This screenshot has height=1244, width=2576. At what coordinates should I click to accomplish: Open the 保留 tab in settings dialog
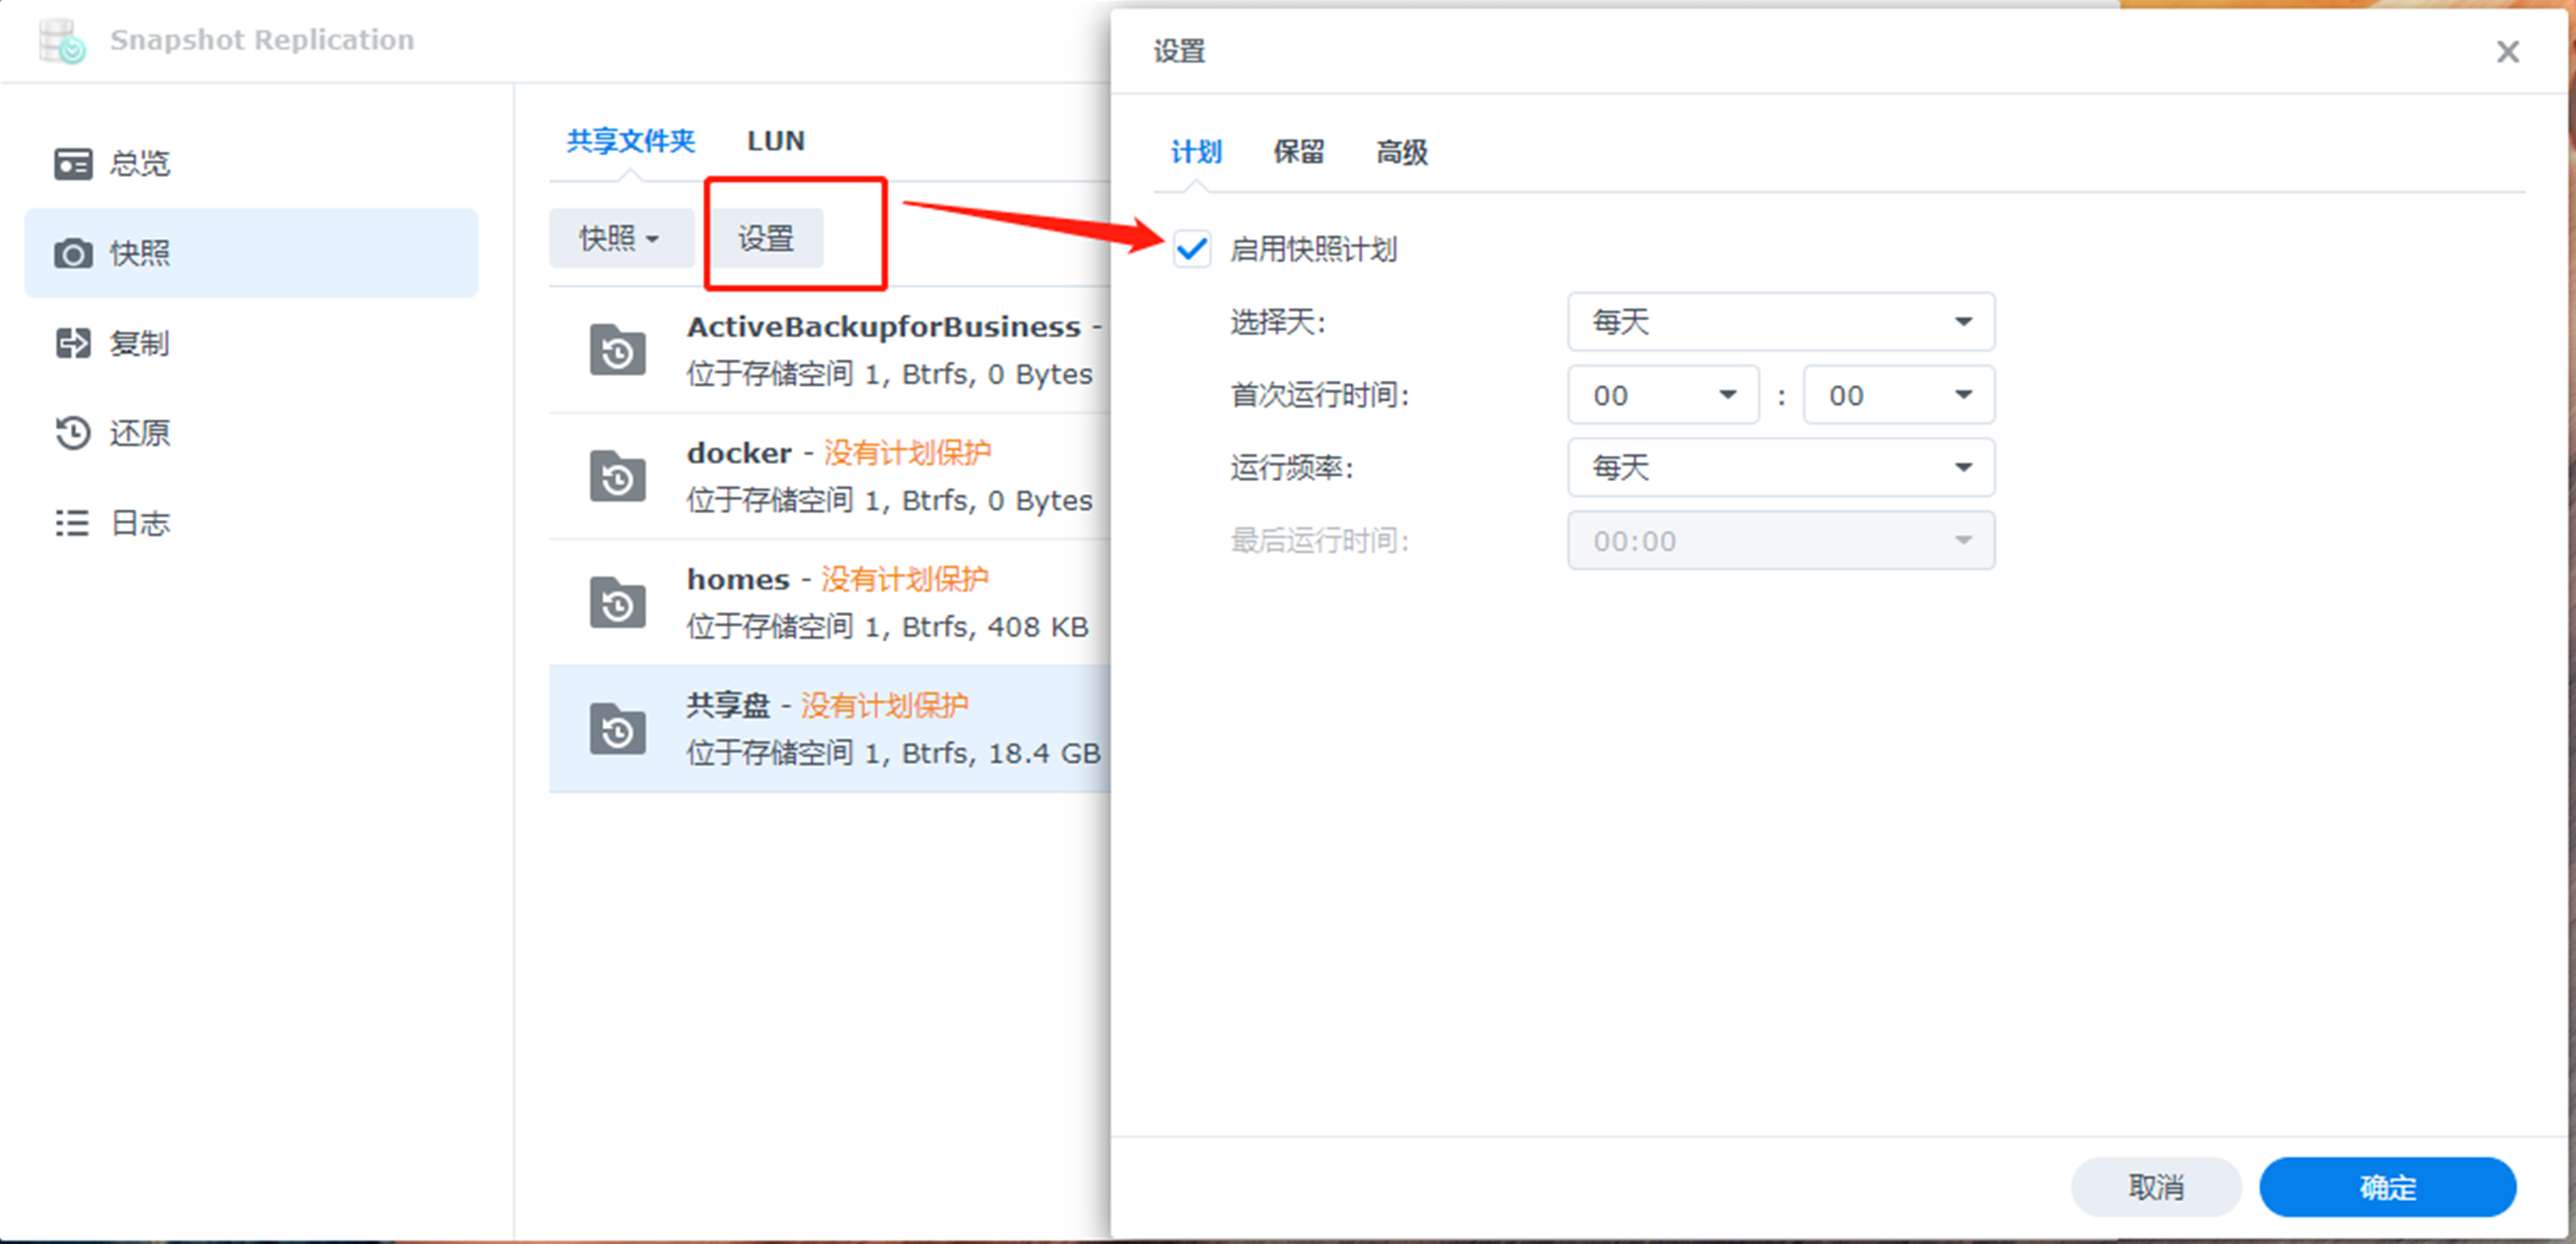coord(1299,152)
